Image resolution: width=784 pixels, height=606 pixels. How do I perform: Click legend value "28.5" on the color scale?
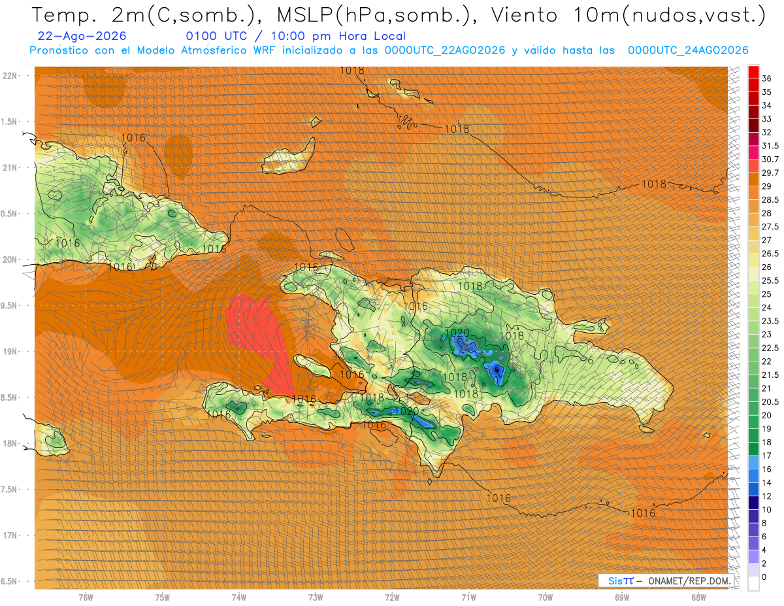[x=770, y=199]
